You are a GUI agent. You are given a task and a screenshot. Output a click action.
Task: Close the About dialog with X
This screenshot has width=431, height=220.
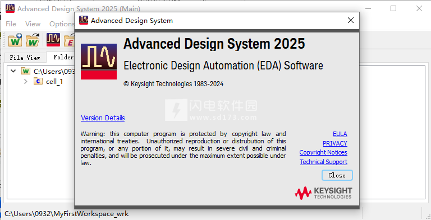click(x=350, y=20)
